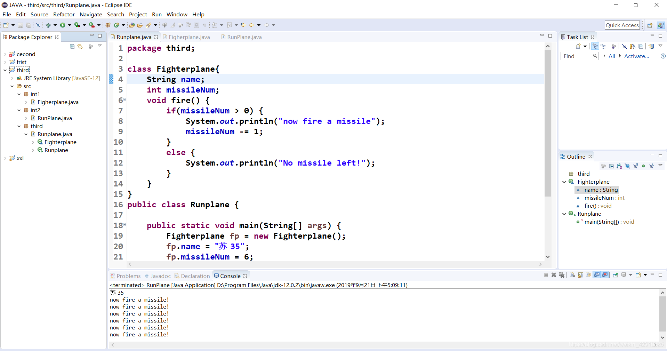Collapse the int1 package
This screenshot has height=351, width=667.
(x=19, y=94)
